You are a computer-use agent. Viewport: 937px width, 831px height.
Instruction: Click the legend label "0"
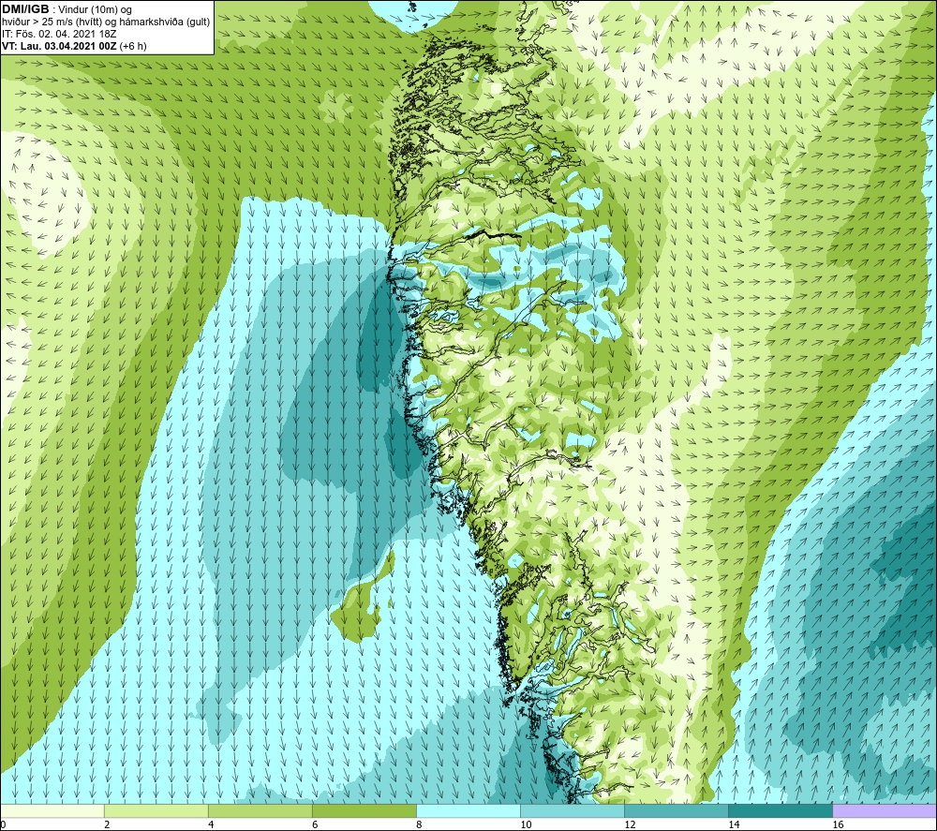(x=3, y=824)
